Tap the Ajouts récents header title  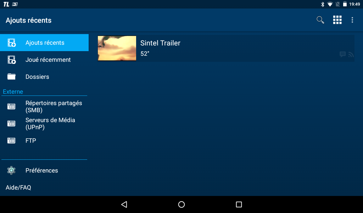pos(29,20)
